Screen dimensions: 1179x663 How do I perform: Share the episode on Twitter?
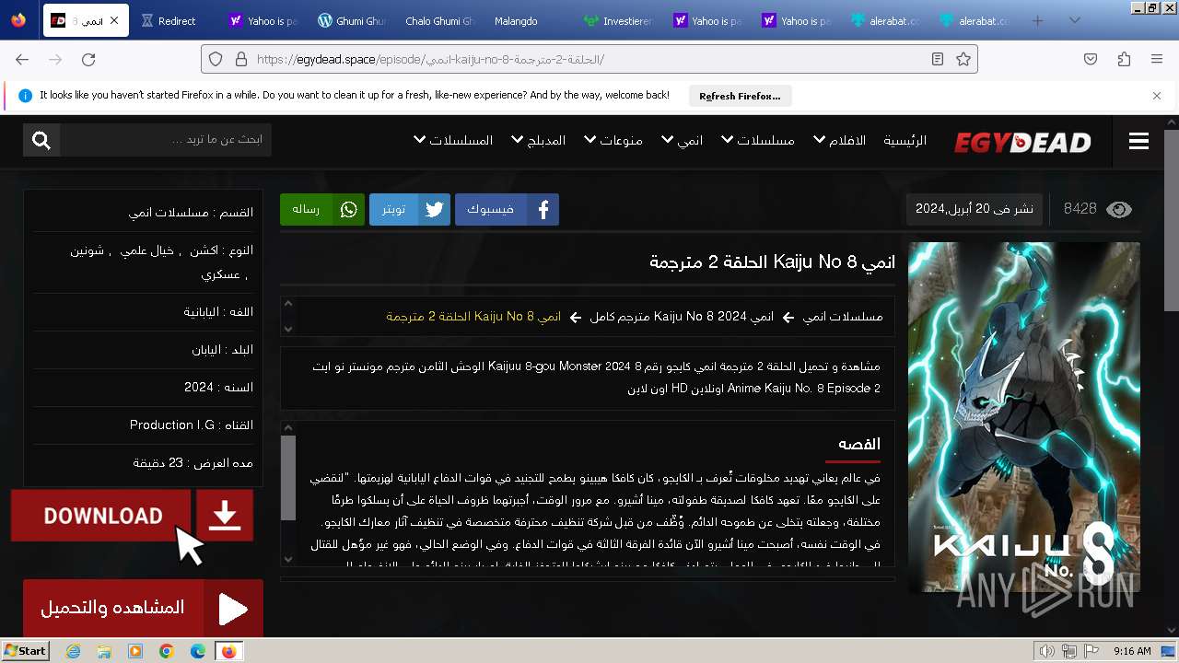(x=409, y=209)
